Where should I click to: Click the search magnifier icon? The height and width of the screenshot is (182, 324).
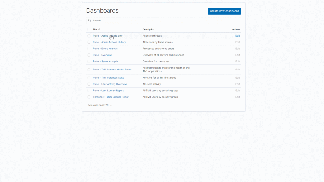[90, 21]
